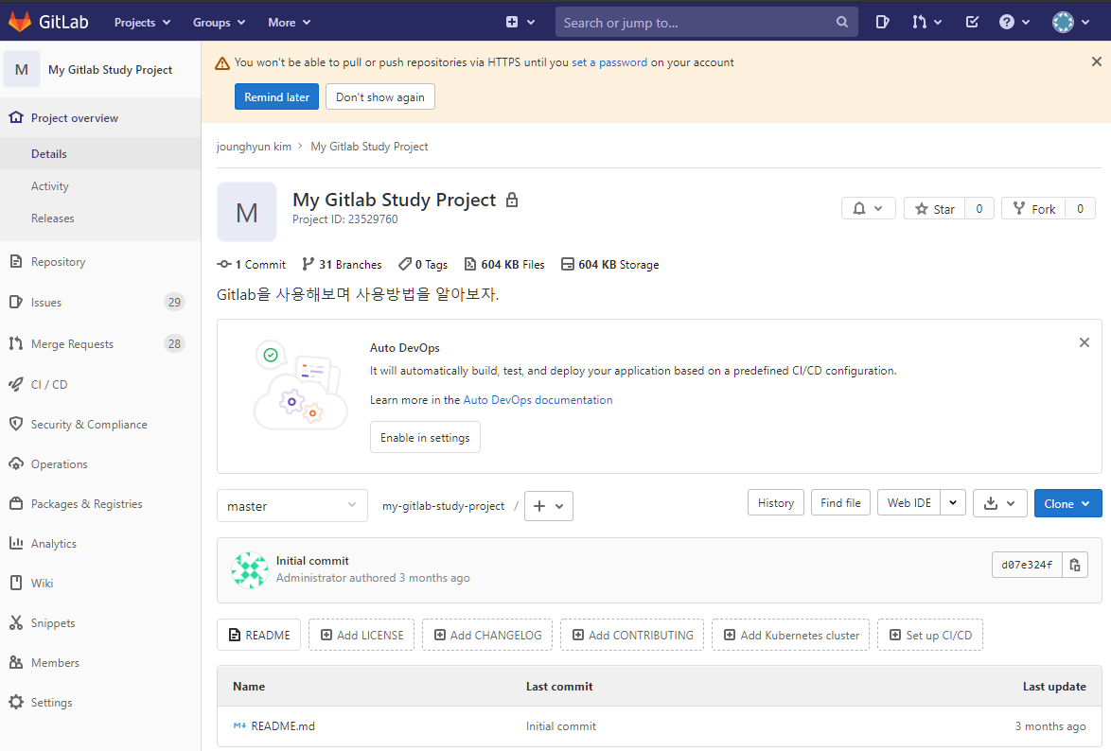Click Find file
The width and height of the screenshot is (1111, 751).
[840, 503]
